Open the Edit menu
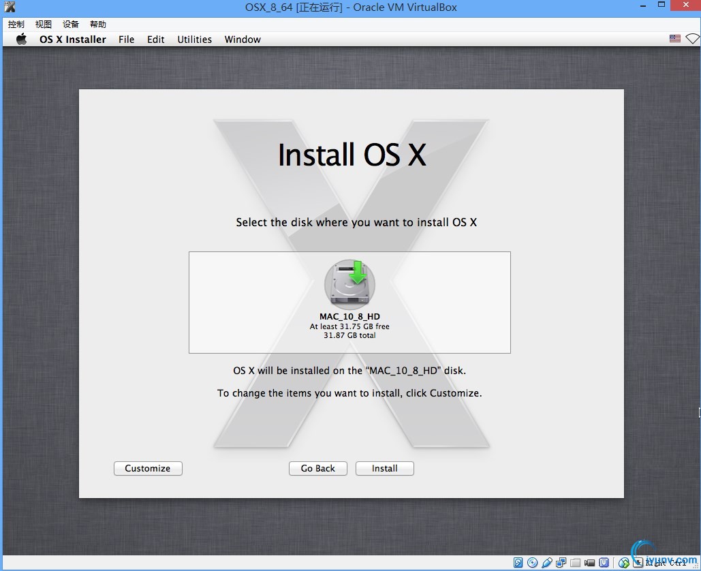 coord(155,40)
